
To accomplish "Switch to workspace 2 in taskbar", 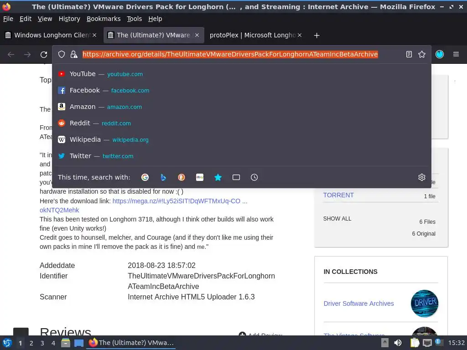I will [31, 343].
